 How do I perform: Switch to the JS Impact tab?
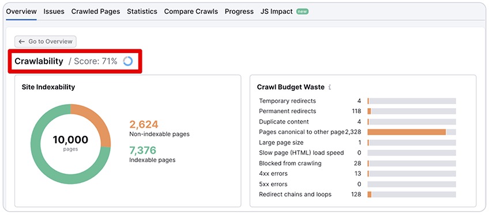point(276,12)
